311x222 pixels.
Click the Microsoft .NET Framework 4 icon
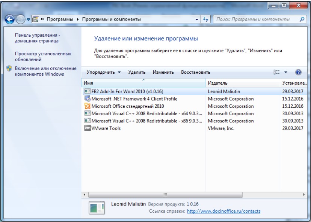pyautogui.click(x=88, y=99)
